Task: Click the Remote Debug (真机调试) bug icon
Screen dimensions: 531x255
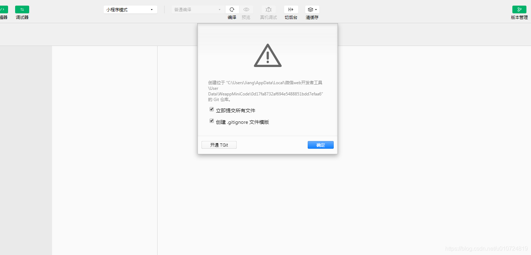Action: pyautogui.click(x=269, y=9)
